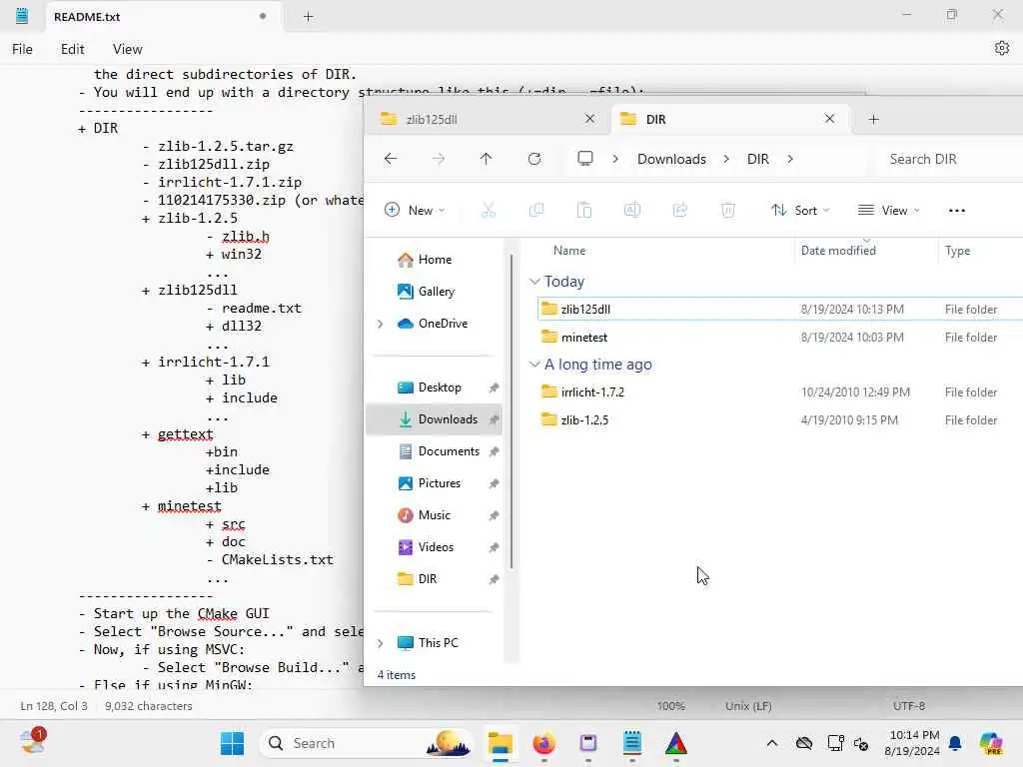This screenshot has height=767, width=1023.
Task: Close the zlib125dll Explorer tab
Action: tap(589, 119)
